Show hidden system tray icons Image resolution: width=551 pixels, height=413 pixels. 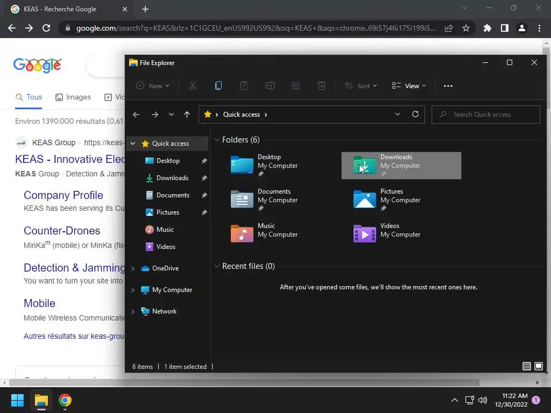point(454,400)
